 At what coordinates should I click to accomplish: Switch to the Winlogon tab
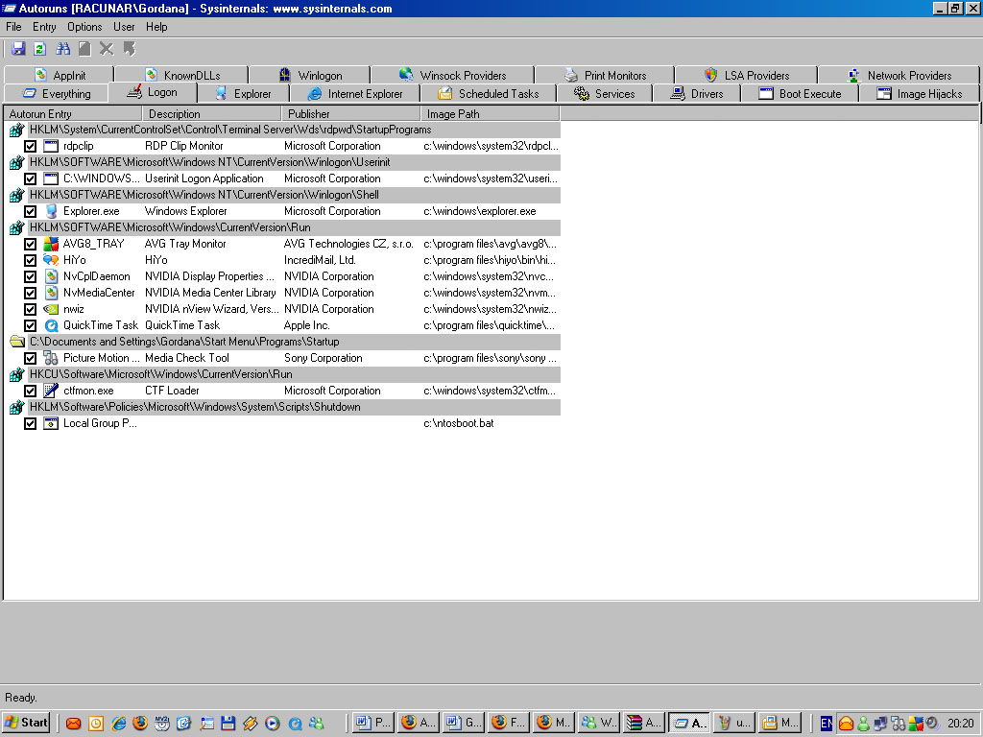pos(310,75)
